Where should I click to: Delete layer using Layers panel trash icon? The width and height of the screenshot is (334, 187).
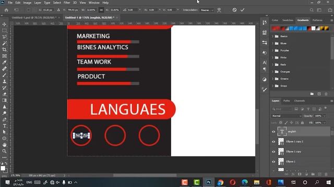pyautogui.click(x=326, y=175)
